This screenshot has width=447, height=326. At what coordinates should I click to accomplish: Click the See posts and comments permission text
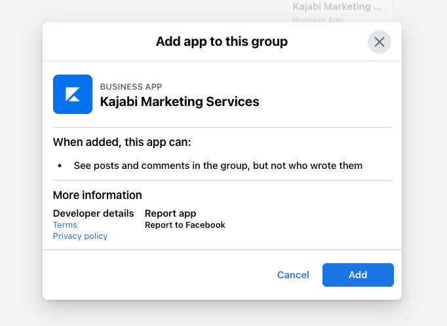tap(218, 166)
